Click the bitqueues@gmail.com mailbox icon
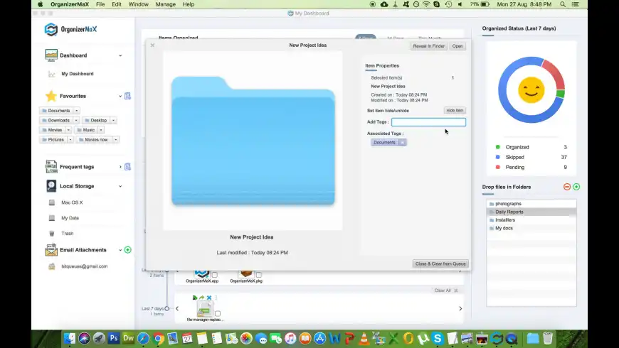This screenshot has height=348, width=619. coord(52,266)
